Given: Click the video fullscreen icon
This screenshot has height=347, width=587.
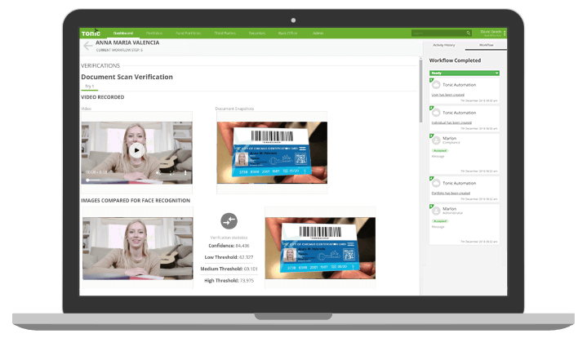Looking at the screenshot, I should tap(170, 173).
